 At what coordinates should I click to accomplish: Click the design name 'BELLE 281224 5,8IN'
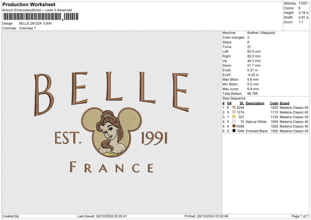pyautogui.click(x=35, y=23)
